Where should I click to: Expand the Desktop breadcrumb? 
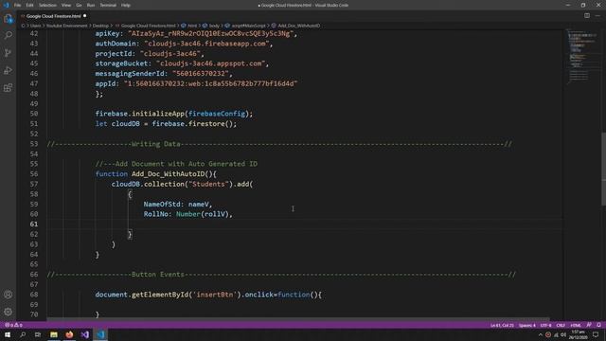[x=100, y=26]
